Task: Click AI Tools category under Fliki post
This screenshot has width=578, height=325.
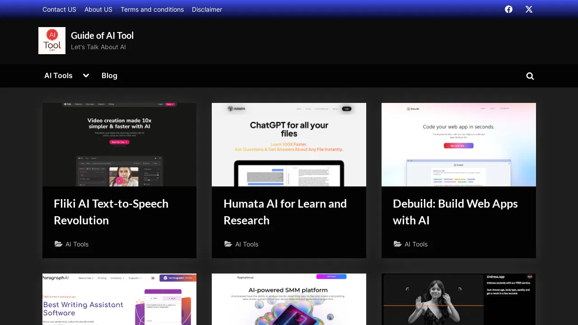Action: [77, 244]
